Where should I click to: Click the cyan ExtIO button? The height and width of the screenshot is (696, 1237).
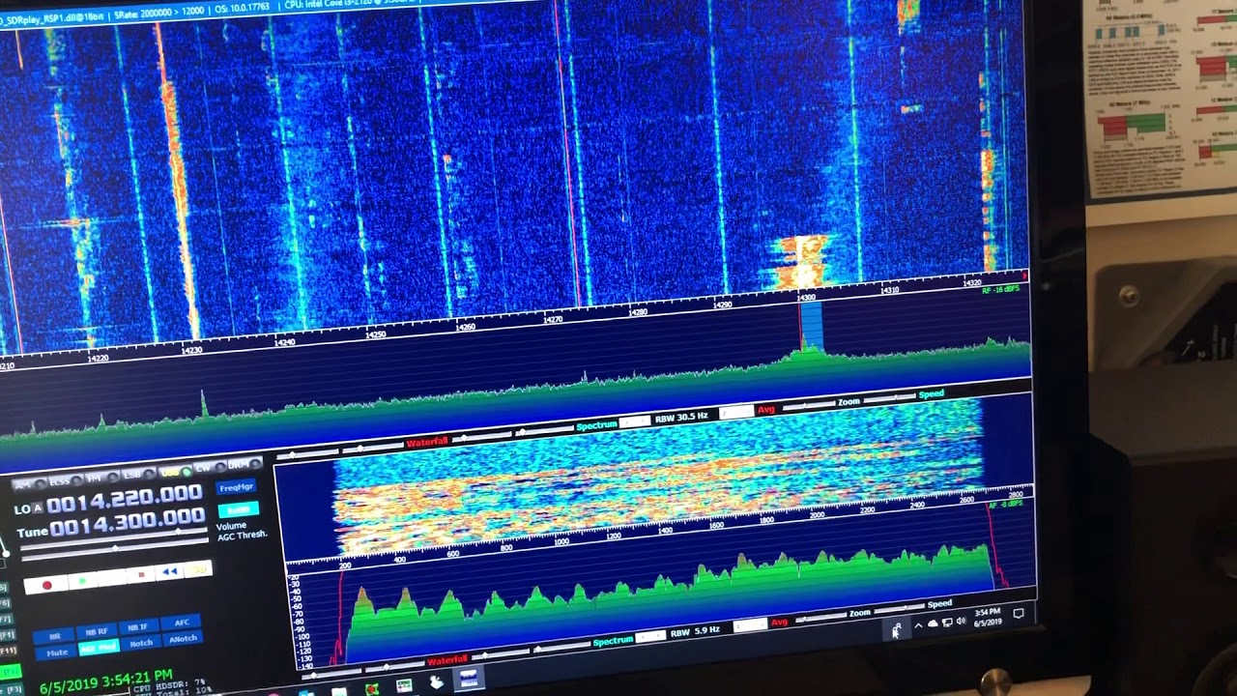coord(239,509)
